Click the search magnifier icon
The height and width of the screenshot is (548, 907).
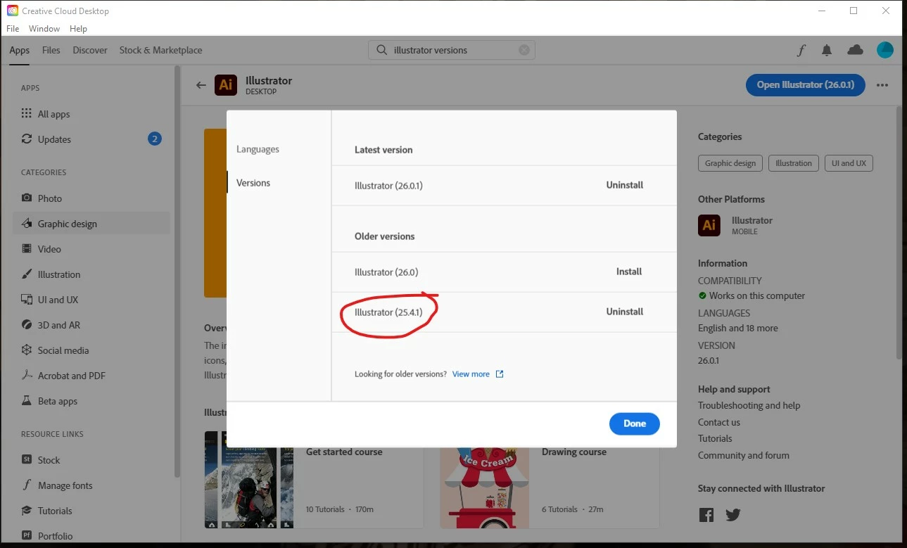381,50
